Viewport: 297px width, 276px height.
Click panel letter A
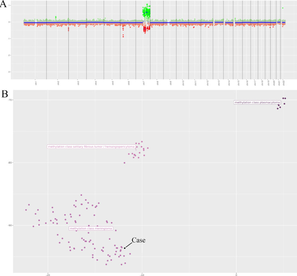pos(5,5)
